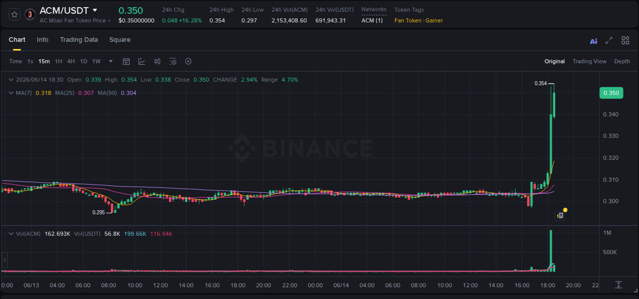Select the Fan Token tag
Screen dimensions: 639x299
click(408, 20)
